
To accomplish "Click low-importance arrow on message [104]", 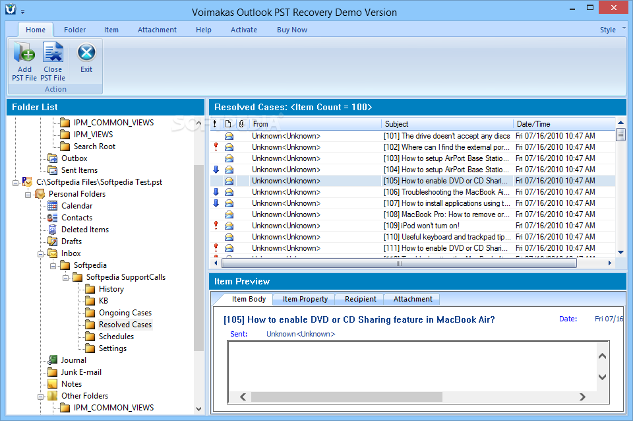I will coord(216,170).
